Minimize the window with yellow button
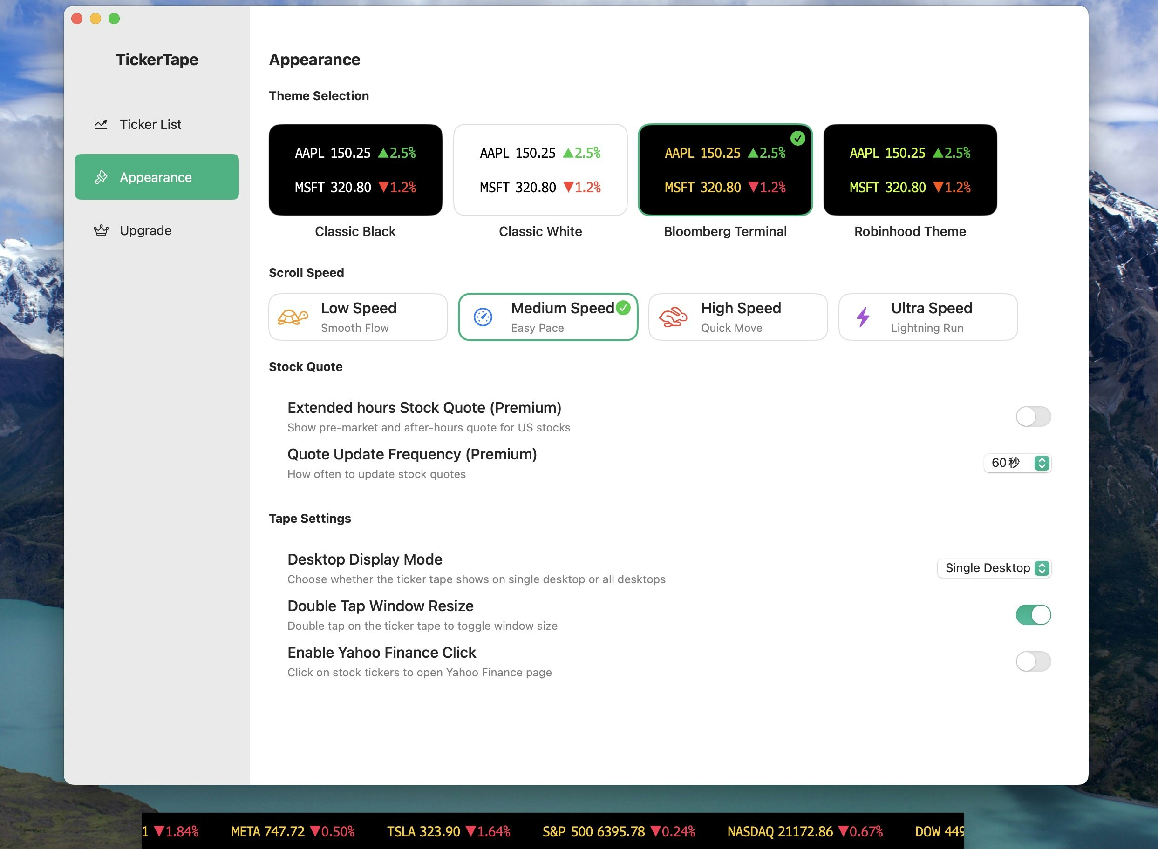 click(x=95, y=19)
